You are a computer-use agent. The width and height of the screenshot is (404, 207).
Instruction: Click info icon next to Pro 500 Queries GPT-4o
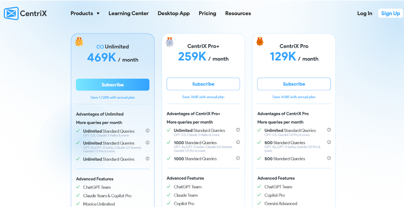329,142
